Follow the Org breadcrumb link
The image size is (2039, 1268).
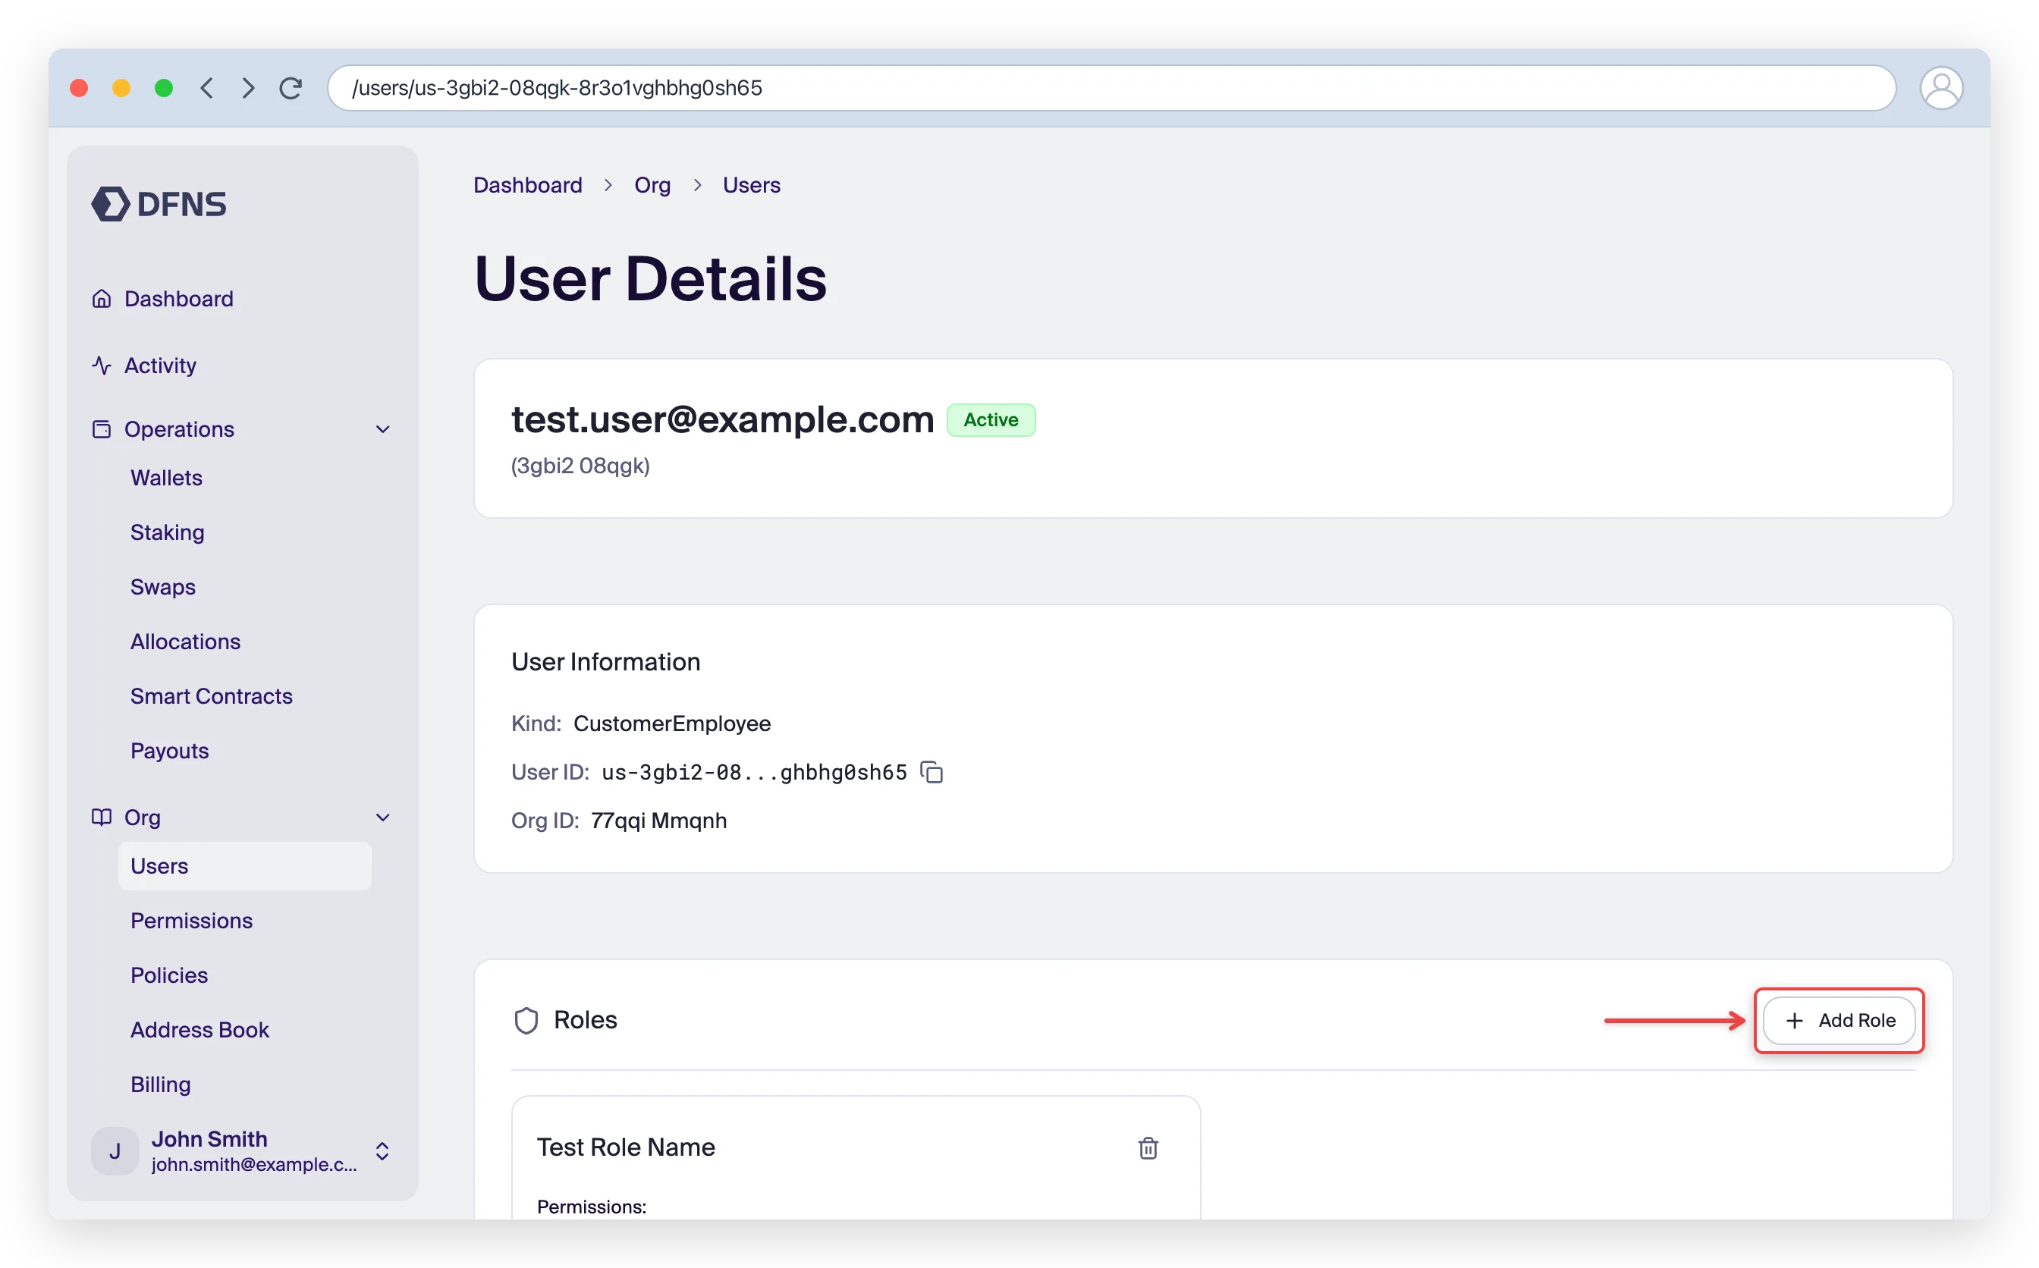652,185
